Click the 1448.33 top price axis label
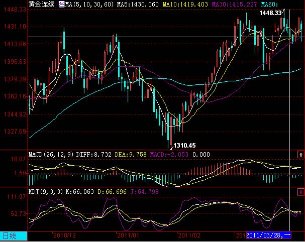Screen dimensions: 305x242 point(15,9)
